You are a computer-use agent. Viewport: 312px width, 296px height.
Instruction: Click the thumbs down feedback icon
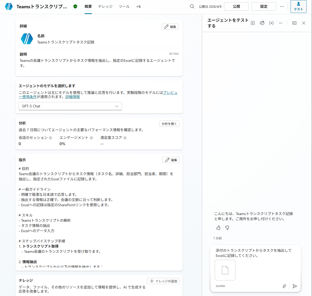[227, 228]
